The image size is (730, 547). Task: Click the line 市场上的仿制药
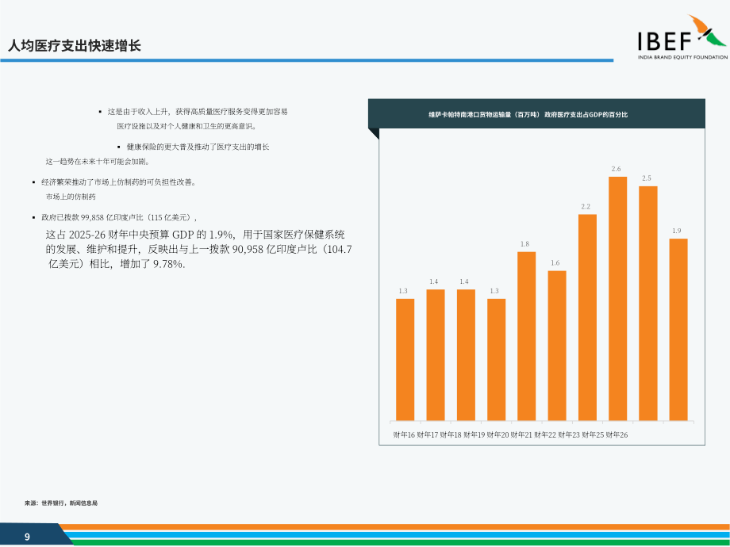point(71,197)
